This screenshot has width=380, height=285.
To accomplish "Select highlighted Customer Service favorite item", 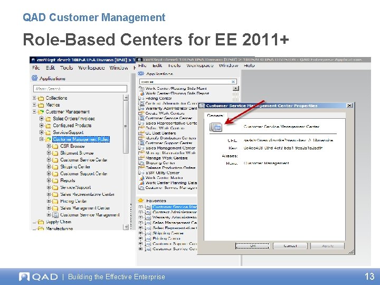I will pyautogui.click(x=175, y=207).
